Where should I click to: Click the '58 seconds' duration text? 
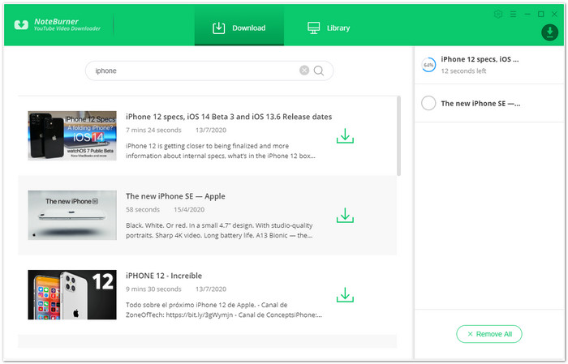[x=143, y=209]
